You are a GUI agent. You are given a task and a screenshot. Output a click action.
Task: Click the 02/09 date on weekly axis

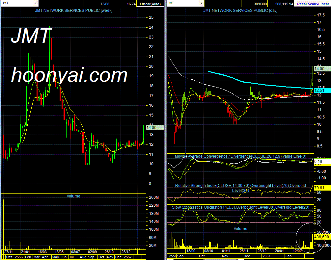tap(93, 252)
